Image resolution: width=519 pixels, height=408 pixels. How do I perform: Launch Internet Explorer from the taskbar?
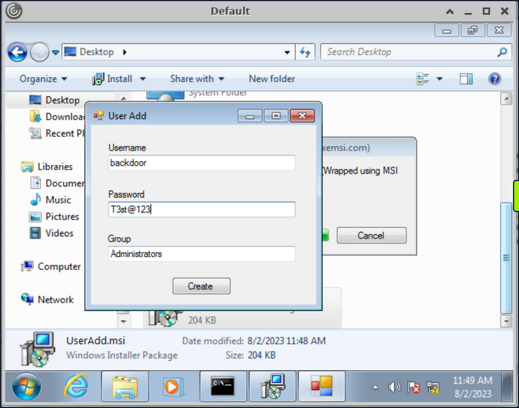[x=75, y=386]
